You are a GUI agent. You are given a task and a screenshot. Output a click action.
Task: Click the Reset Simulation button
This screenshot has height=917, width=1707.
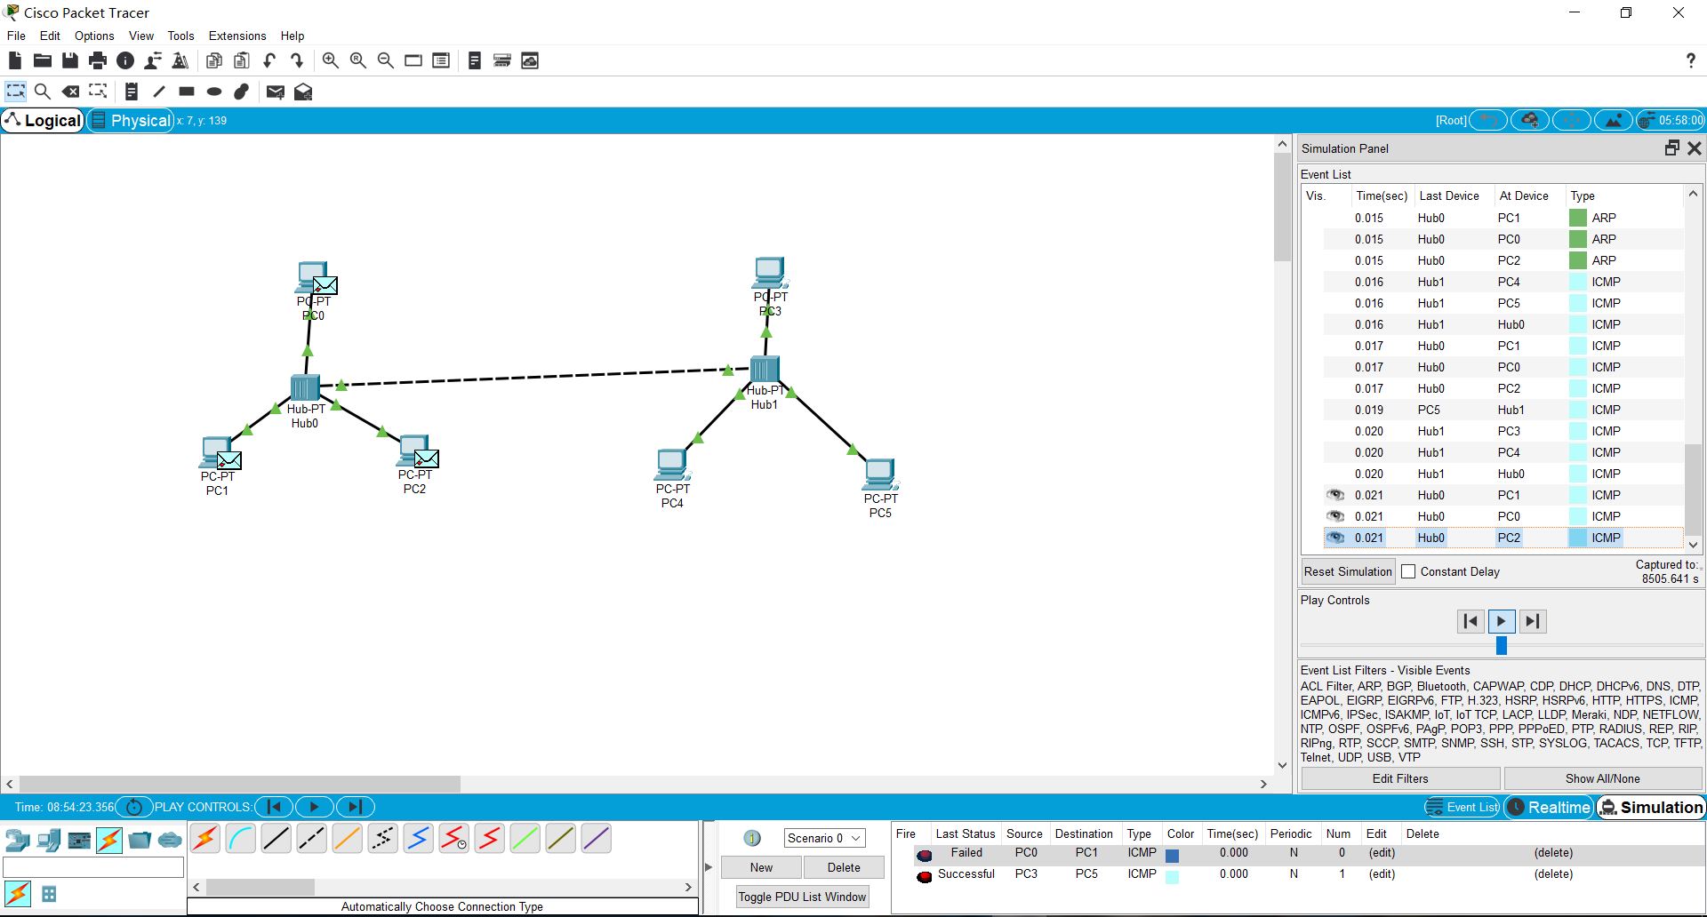(x=1347, y=571)
